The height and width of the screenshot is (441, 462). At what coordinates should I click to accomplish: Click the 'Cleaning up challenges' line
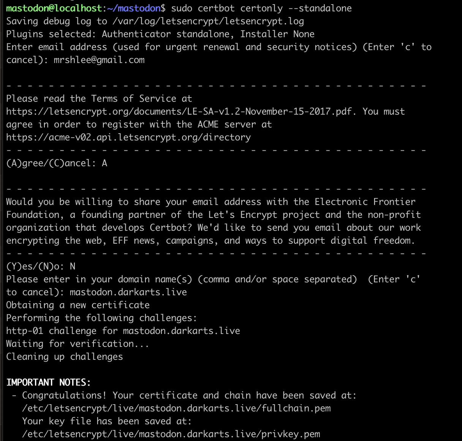coord(65,357)
